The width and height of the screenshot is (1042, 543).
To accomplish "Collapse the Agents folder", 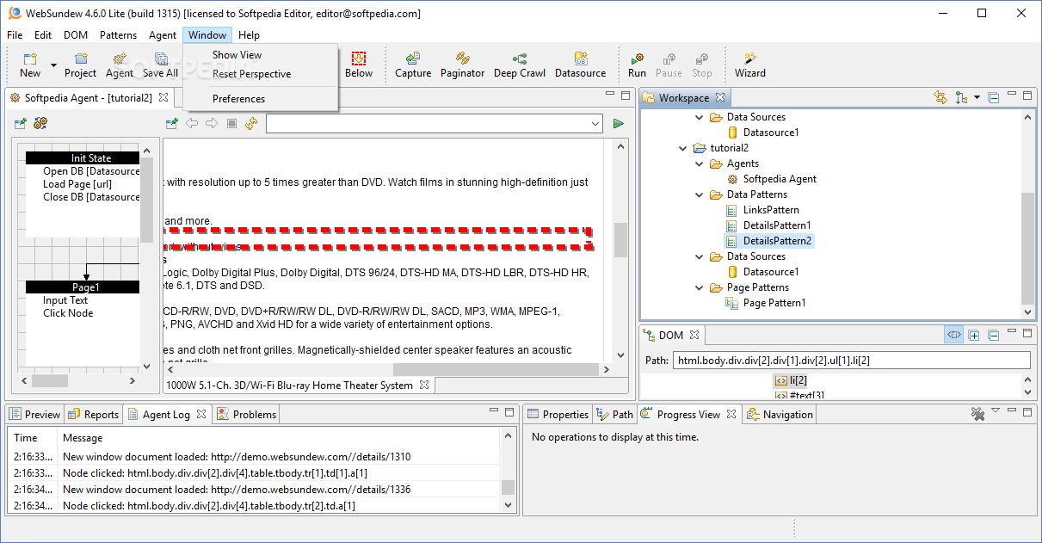I will 699,164.
